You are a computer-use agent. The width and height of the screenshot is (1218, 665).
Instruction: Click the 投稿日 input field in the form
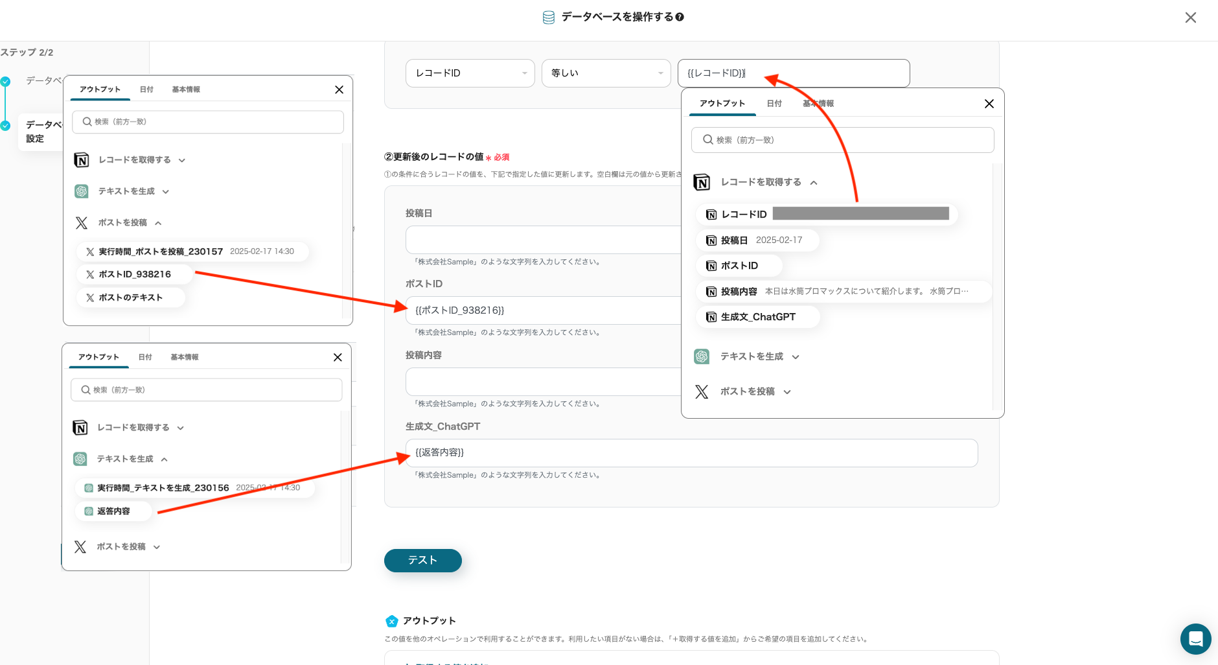543,240
